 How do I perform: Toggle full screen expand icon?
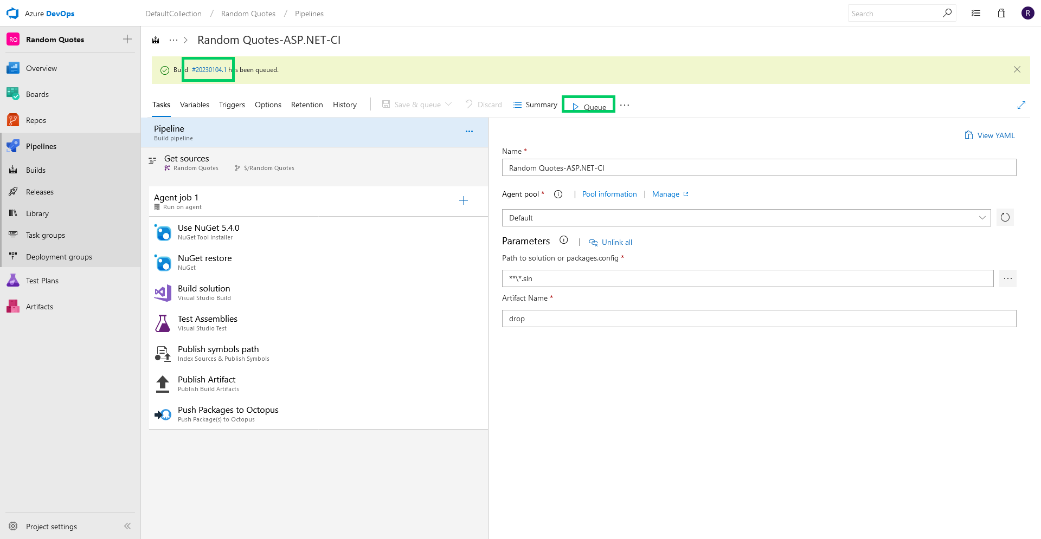(x=1021, y=105)
